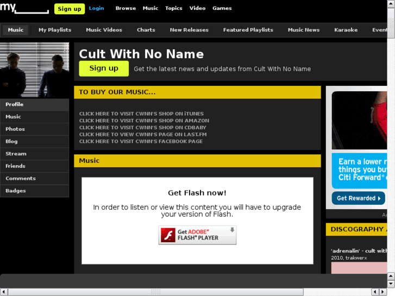Visit CWNN's shop on CDBaby link
Viewport: 395px width, 296px height.
pyautogui.click(x=142, y=128)
